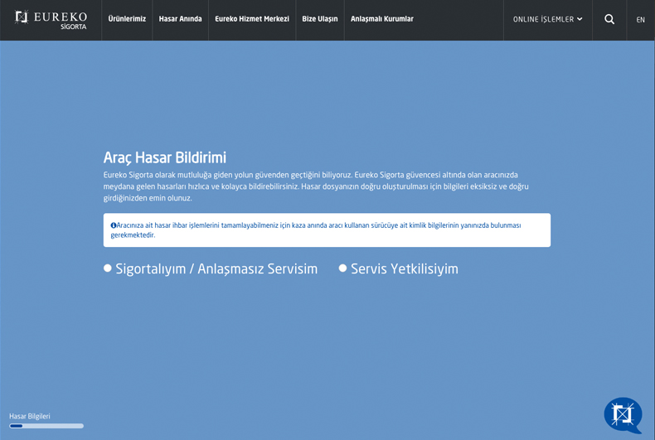Open the Hasar Anında menu

180,19
